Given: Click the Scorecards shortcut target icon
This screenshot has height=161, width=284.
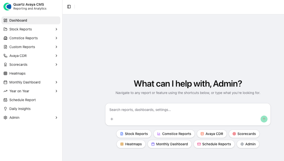Looking at the screenshot, I should coord(234,134).
